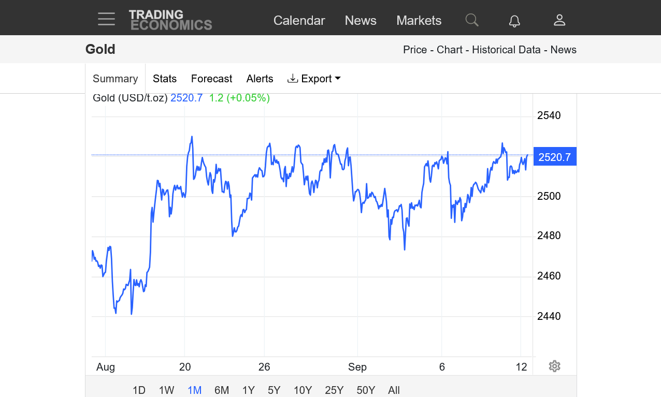Screen dimensions: 661x397
Task: Select the 6M time range
Action: pos(222,390)
